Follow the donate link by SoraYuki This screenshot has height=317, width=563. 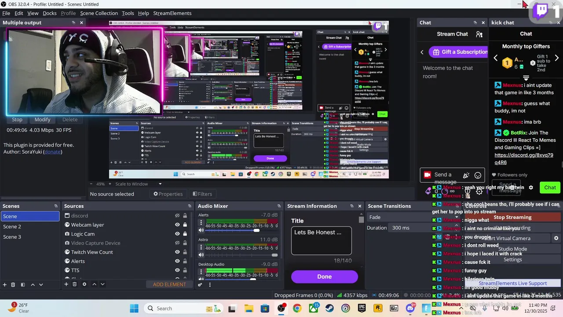[52, 152]
